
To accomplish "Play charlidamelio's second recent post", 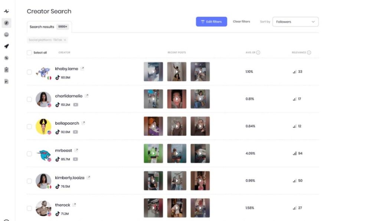I will pyautogui.click(x=177, y=99).
